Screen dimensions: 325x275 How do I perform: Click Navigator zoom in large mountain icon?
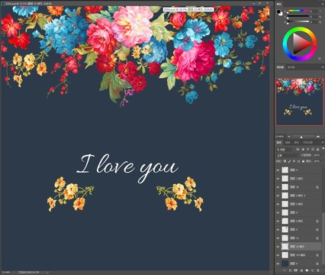pyautogui.click(x=318, y=137)
